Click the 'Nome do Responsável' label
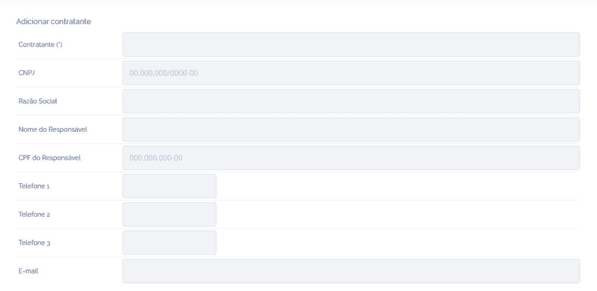This screenshot has width=597, height=291. [53, 129]
